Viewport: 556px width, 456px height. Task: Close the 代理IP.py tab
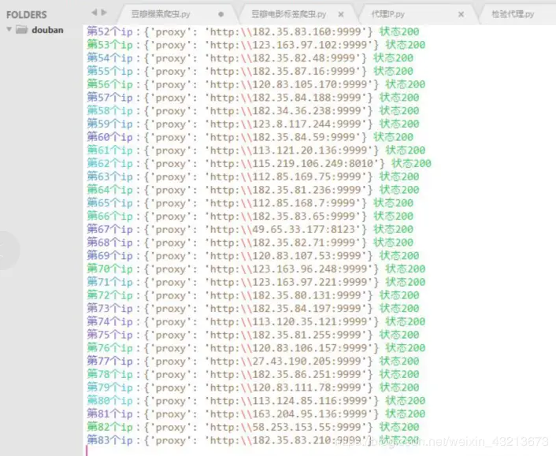pyautogui.click(x=461, y=14)
